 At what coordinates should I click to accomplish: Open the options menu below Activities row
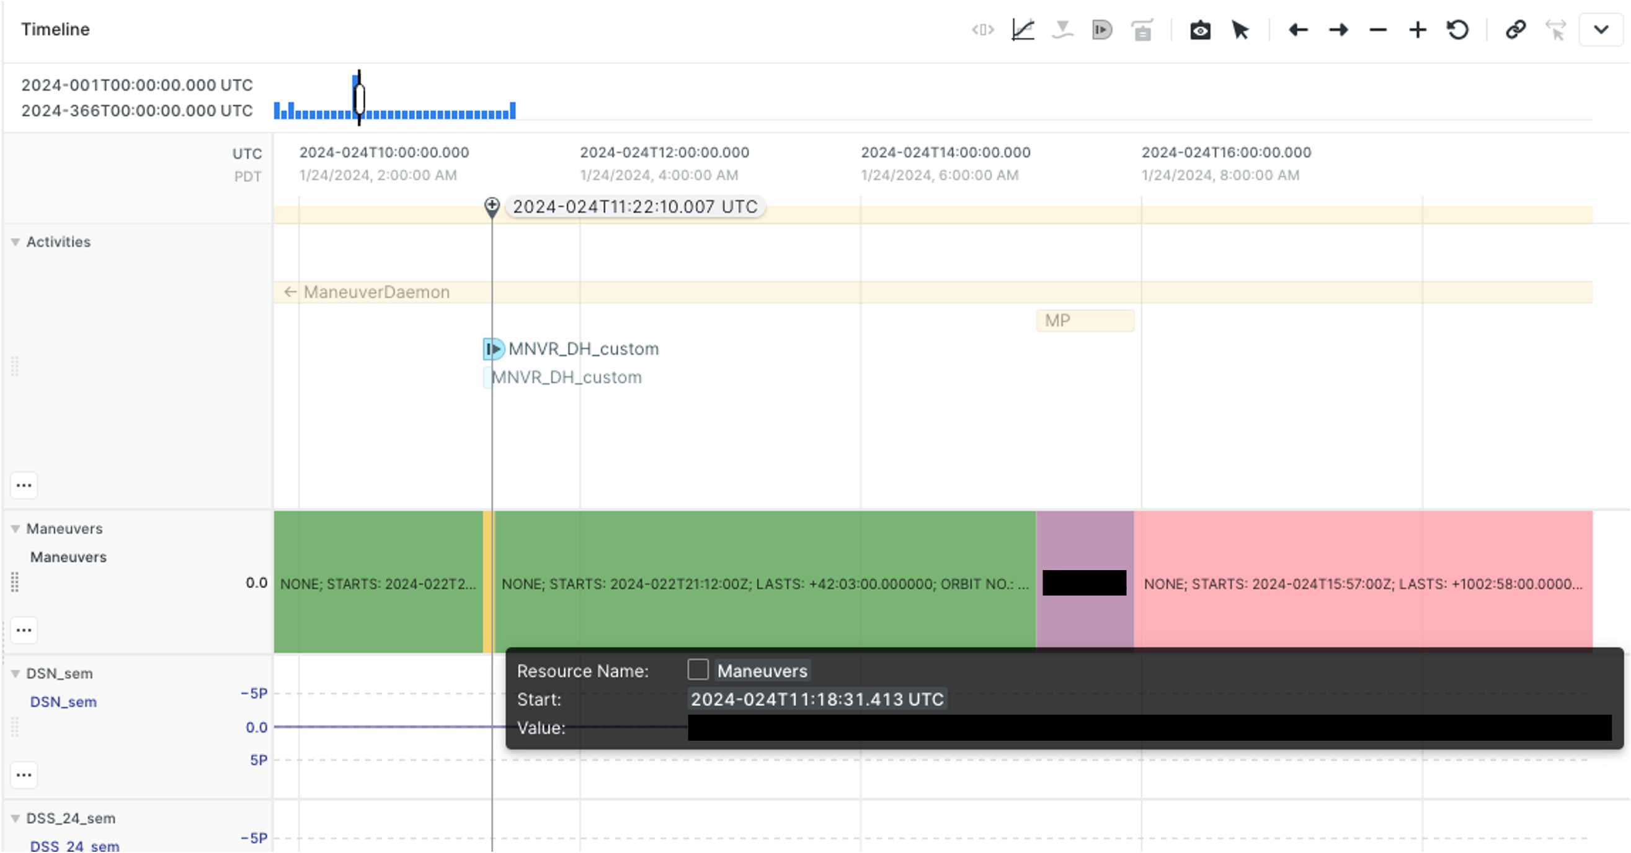[24, 485]
